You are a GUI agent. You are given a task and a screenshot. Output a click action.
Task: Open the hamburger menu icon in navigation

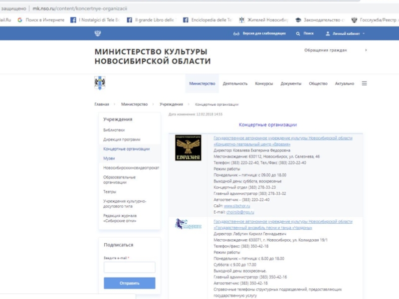(365, 83)
